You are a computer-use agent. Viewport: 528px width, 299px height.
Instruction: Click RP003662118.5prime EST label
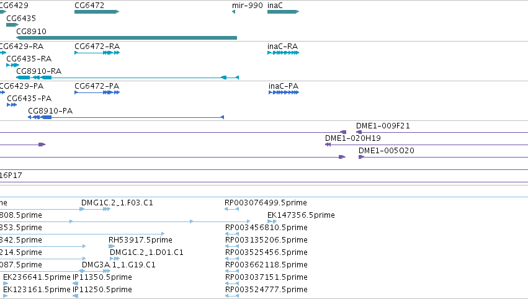tap(266, 265)
